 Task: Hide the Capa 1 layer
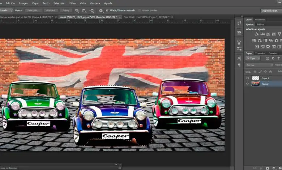coord(248,78)
